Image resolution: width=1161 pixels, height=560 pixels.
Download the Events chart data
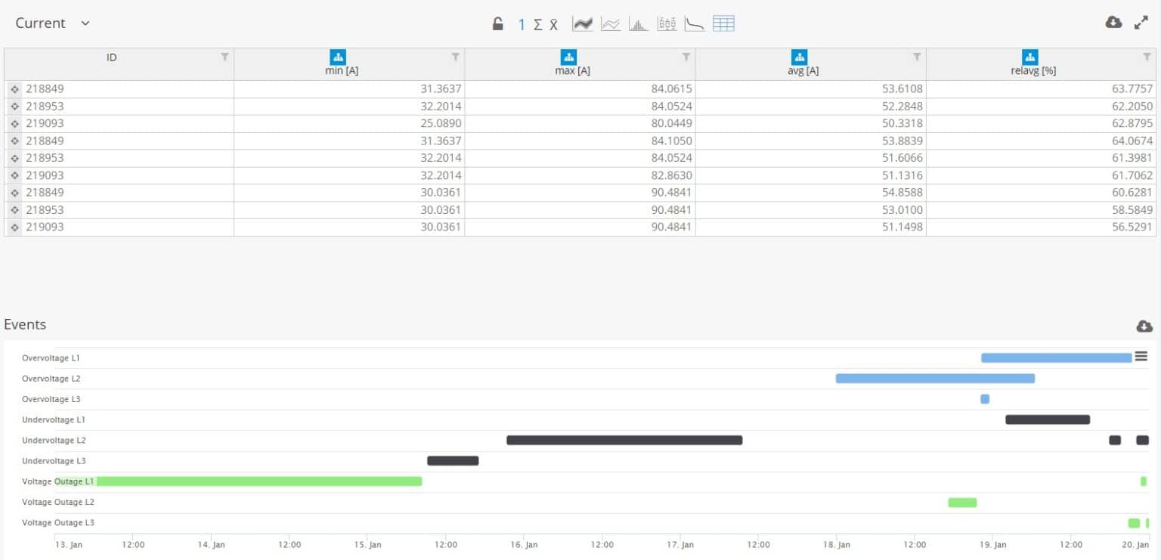coord(1144,326)
